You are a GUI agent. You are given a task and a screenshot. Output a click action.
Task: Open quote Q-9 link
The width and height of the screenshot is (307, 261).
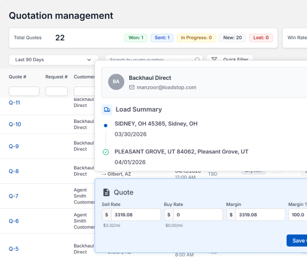coord(14,146)
